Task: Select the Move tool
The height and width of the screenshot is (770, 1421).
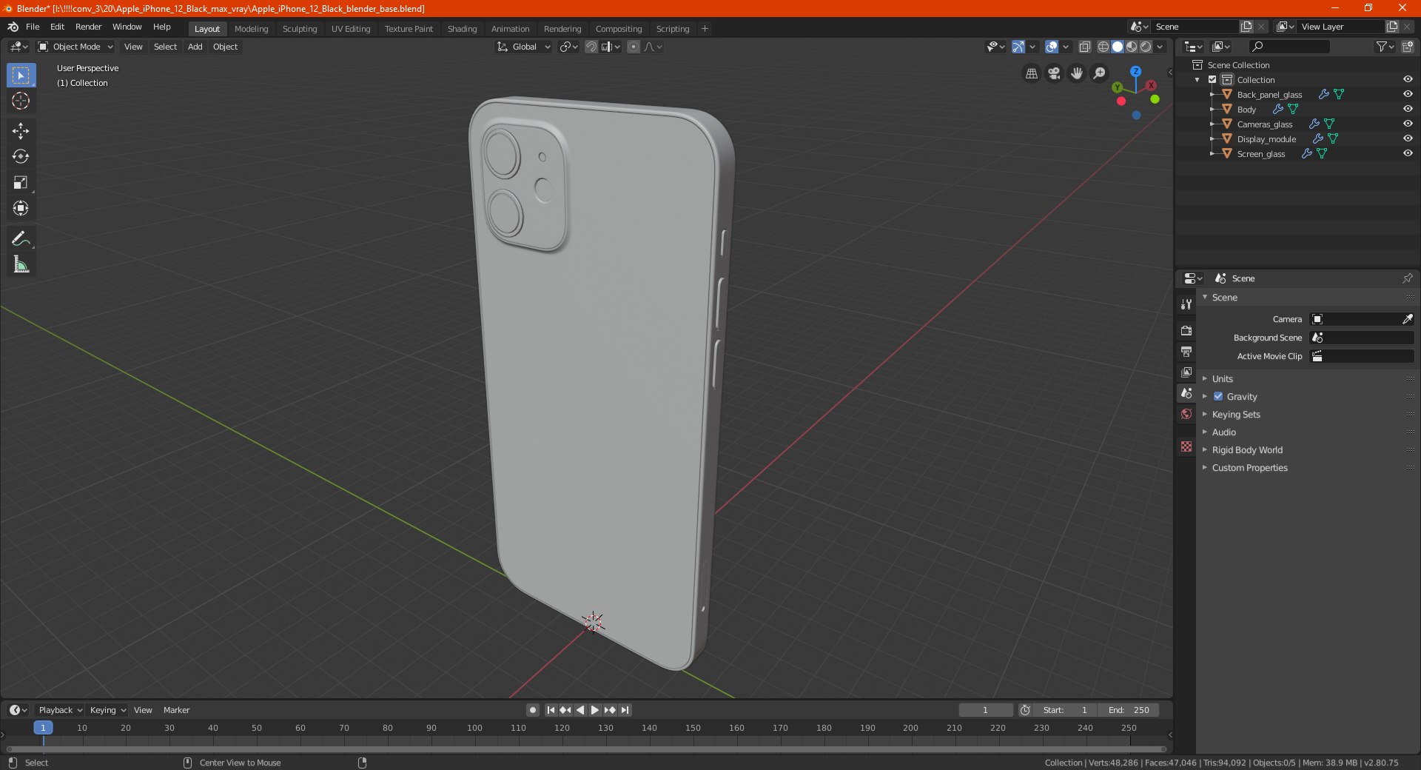Action: 21,131
